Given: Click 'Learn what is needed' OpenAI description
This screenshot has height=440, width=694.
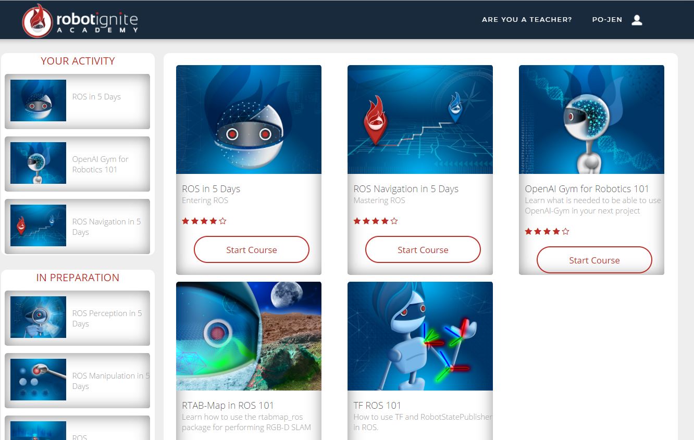Looking at the screenshot, I should pyautogui.click(x=593, y=206).
